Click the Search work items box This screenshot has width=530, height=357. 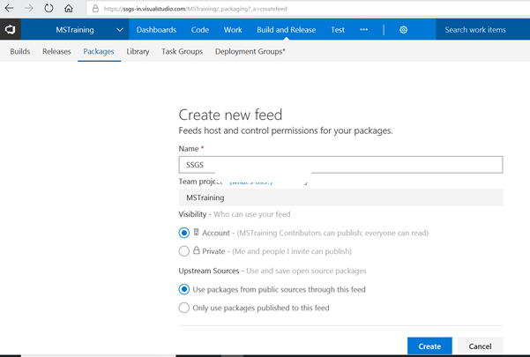pos(482,30)
